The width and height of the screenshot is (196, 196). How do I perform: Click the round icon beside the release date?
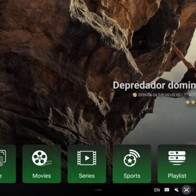click(135, 95)
